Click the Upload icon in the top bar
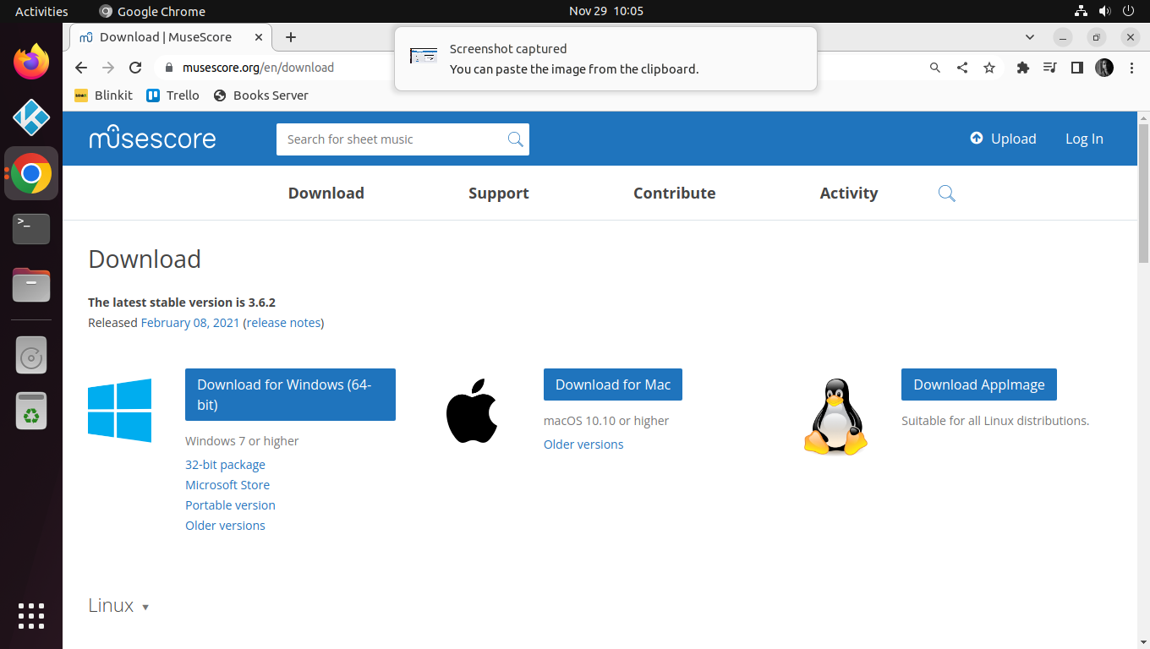 coord(977,138)
